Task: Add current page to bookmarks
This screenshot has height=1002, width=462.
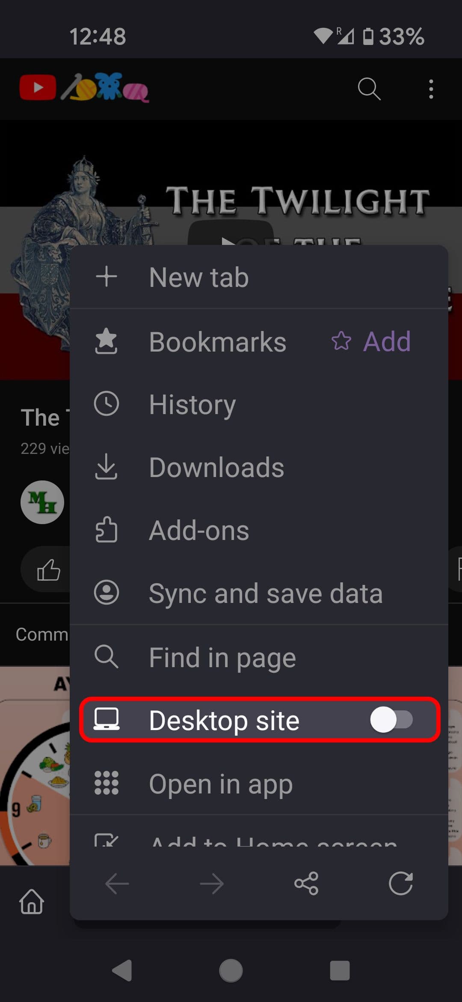Action: pos(371,342)
